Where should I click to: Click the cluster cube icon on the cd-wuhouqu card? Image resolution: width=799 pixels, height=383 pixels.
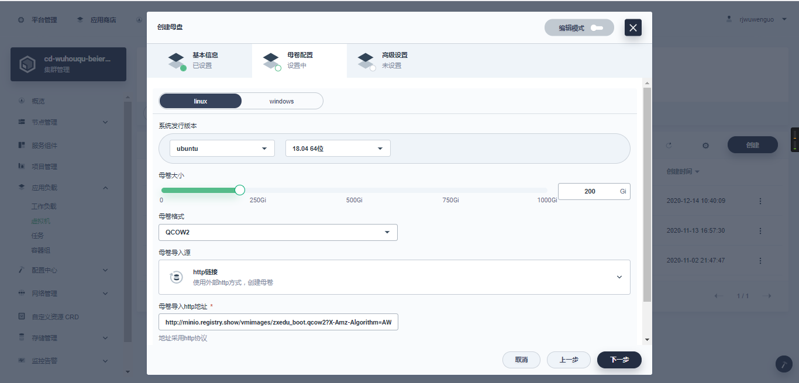pyautogui.click(x=27, y=64)
